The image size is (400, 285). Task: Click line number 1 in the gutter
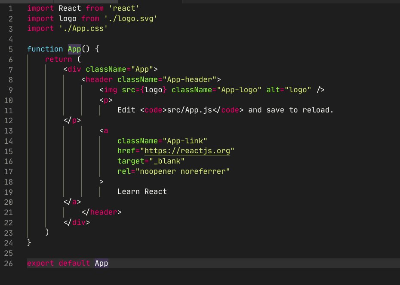tap(11, 9)
